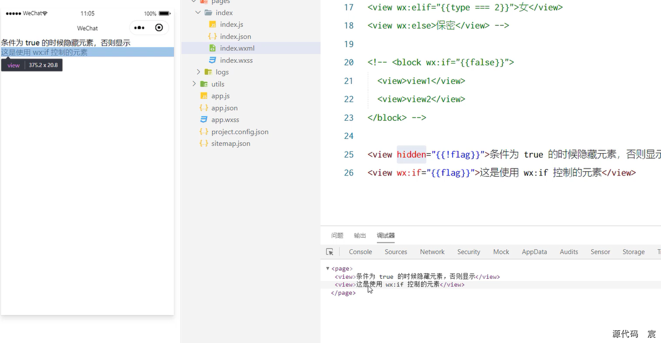Viewport: 661px width, 343px height.
Task: Select the index.wxml file icon
Action: point(212,48)
